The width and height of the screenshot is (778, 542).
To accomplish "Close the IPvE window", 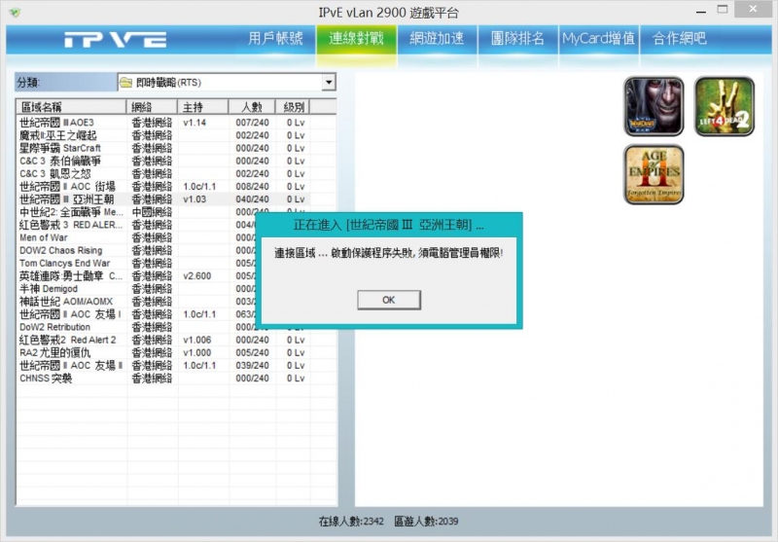I will coord(753,9).
